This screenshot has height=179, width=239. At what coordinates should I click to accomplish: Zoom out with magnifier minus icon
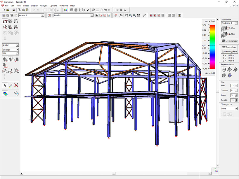tap(131, 15)
